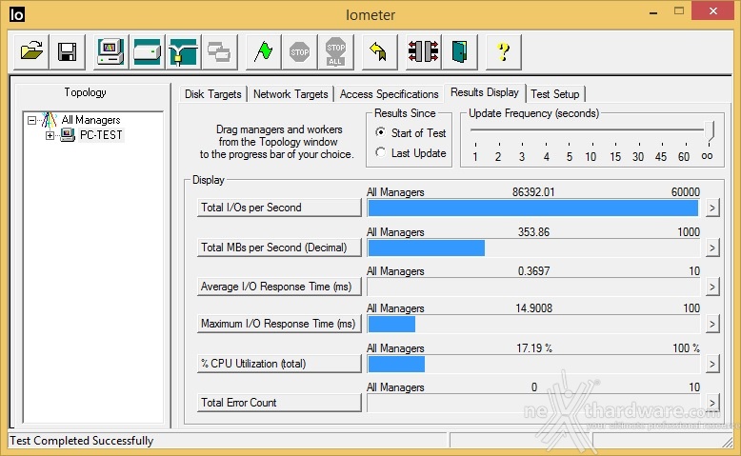Collapse All Managers tree node
Viewport: 741px width, 456px height.
pos(31,121)
